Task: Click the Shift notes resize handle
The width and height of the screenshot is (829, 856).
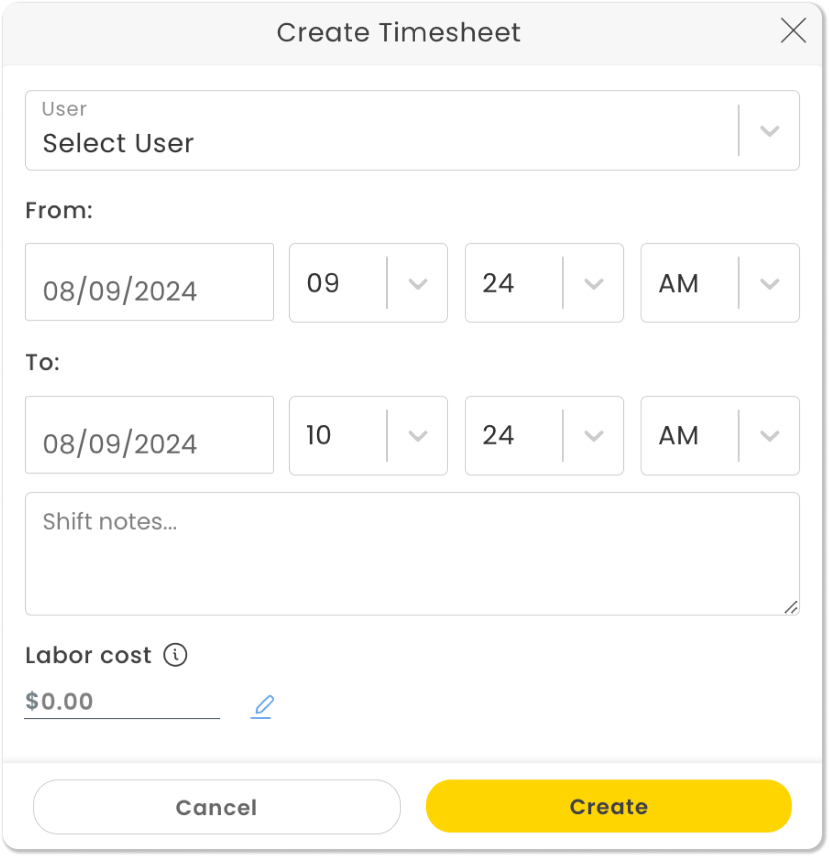Action: (791, 607)
